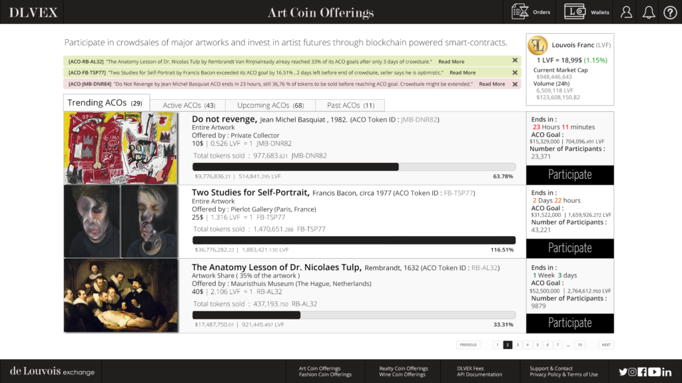Open the Two Studies for Self-Portrait thumbnail

click(x=121, y=221)
